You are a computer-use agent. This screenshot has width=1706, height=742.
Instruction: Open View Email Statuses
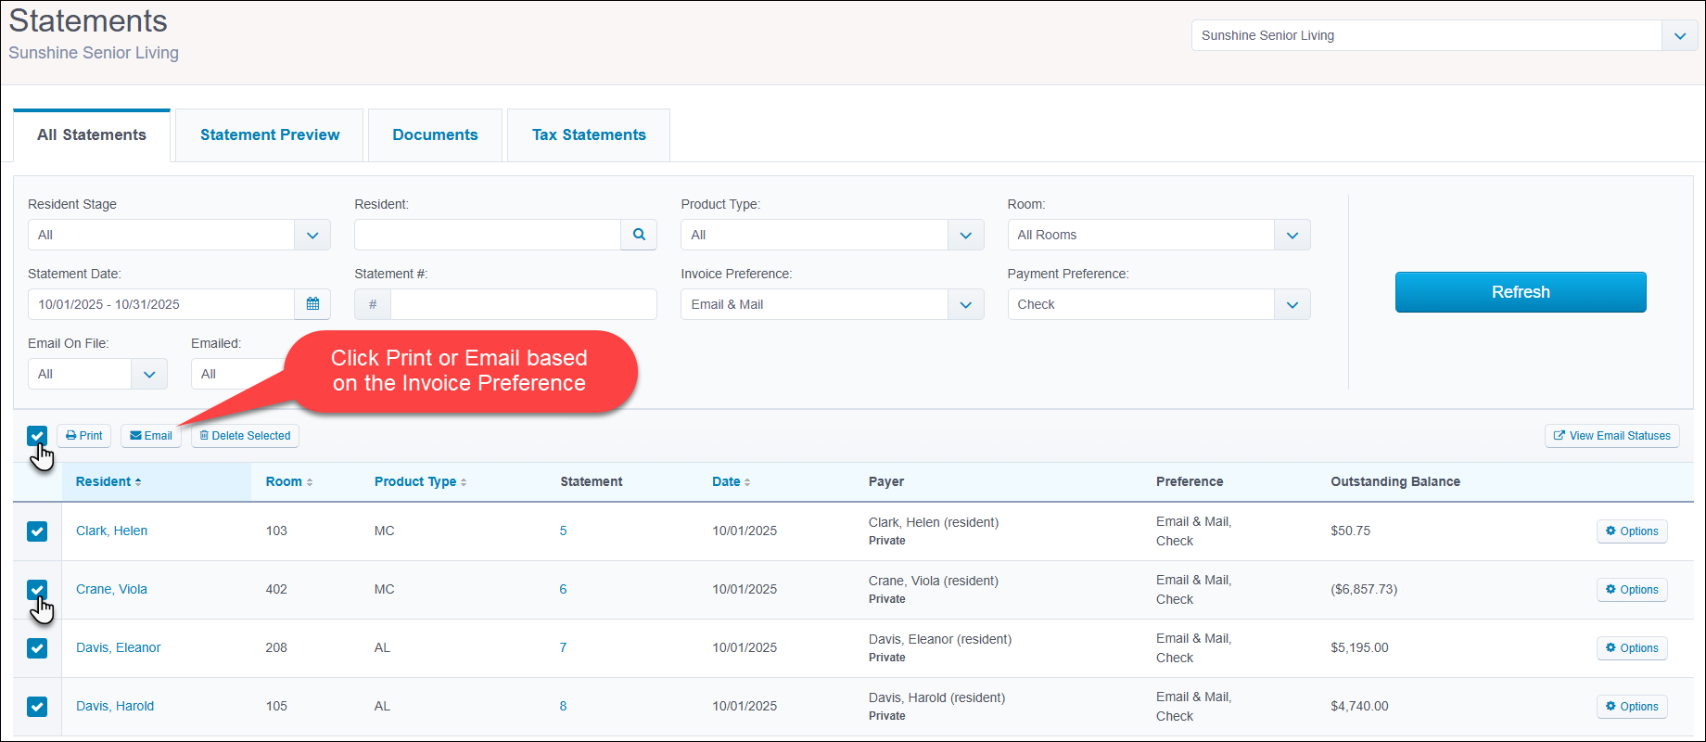1612,436
